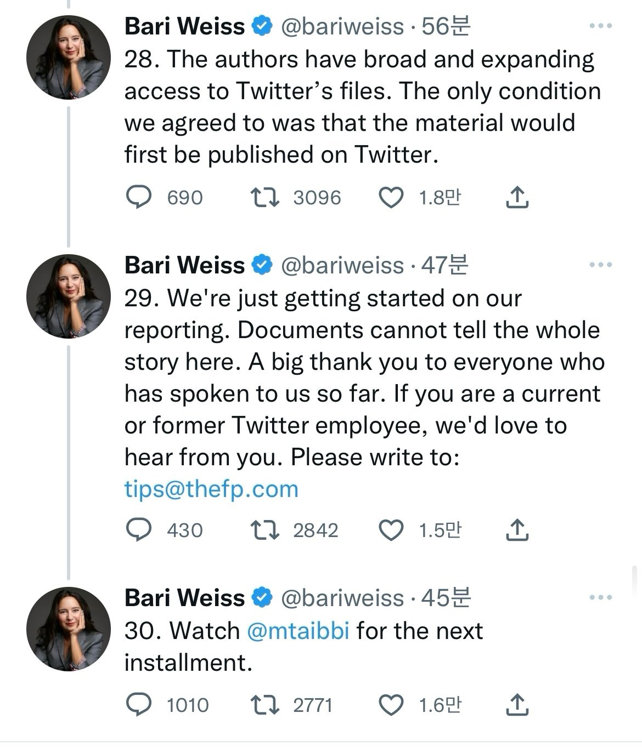Viewport: 642px width, 747px height.
Task: Open Bari Weiss avatar on tweet 30
Action: click(x=69, y=629)
